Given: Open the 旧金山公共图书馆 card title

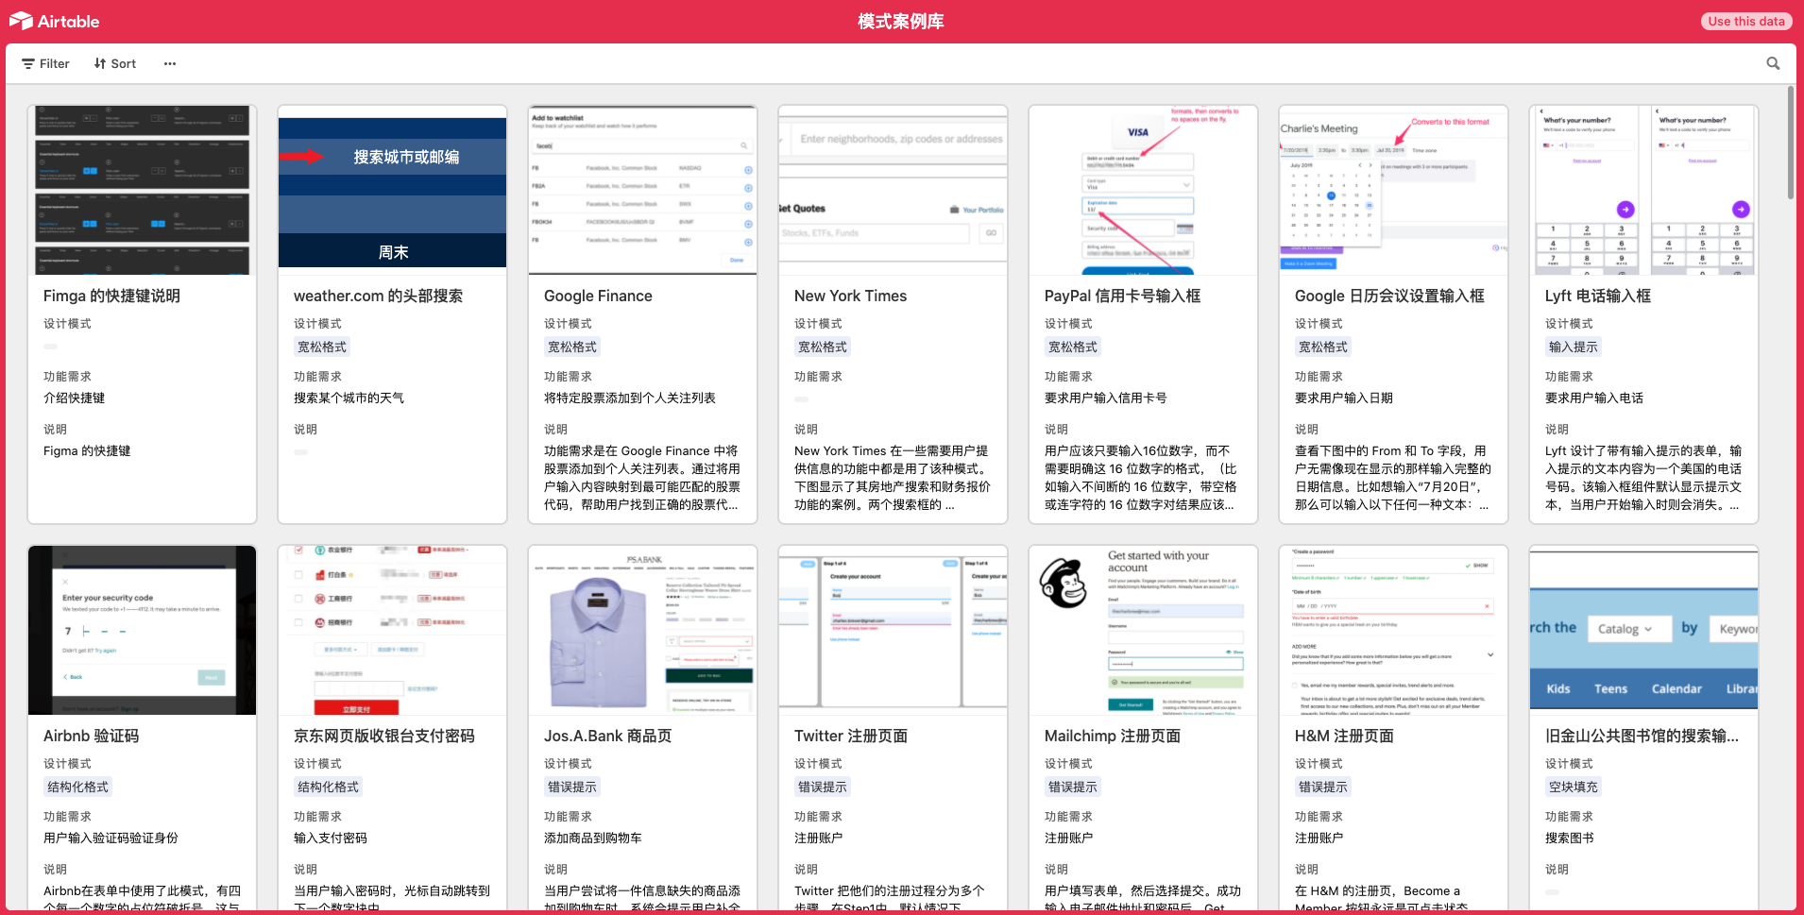Looking at the screenshot, I should [1642, 736].
